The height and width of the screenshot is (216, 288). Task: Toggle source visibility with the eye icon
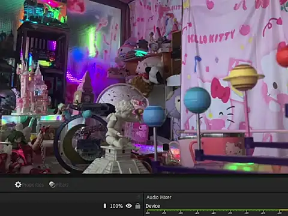129,206
